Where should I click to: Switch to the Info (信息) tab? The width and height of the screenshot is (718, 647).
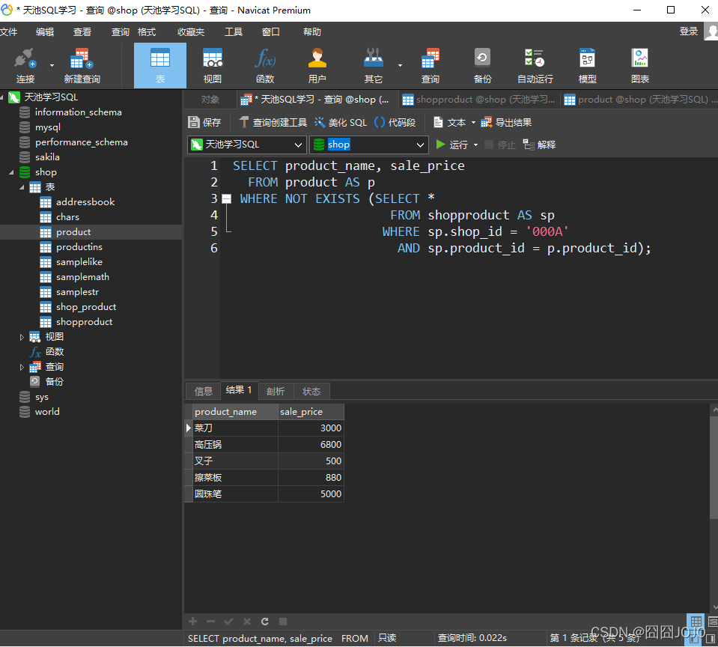pos(204,392)
